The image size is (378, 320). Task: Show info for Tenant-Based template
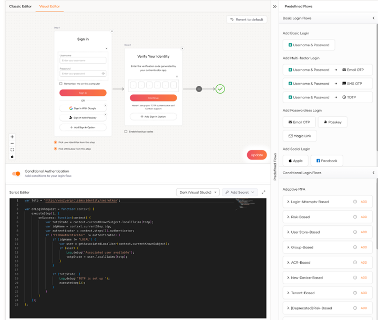tap(355, 293)
